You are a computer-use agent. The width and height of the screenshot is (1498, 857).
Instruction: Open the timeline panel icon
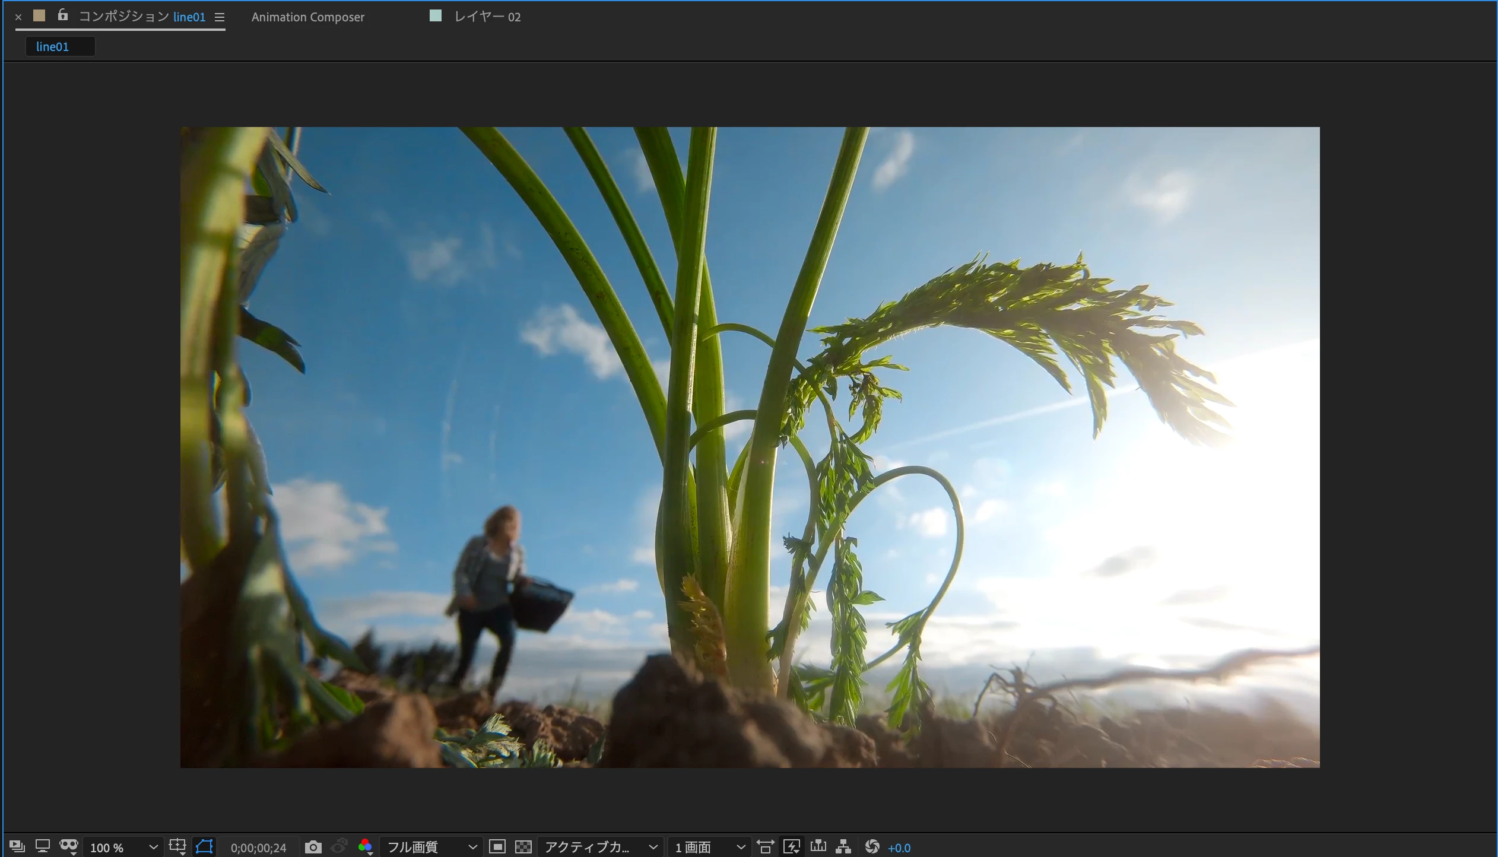[x=818, y=847]
